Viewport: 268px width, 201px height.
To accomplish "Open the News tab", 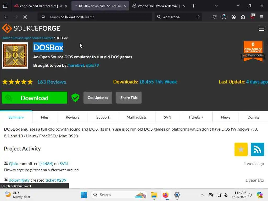I will coord(226,117).
